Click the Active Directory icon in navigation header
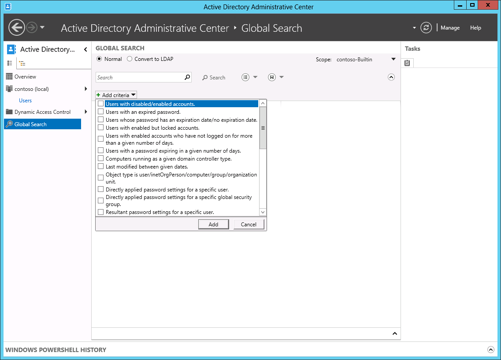 tap(11, 49)
